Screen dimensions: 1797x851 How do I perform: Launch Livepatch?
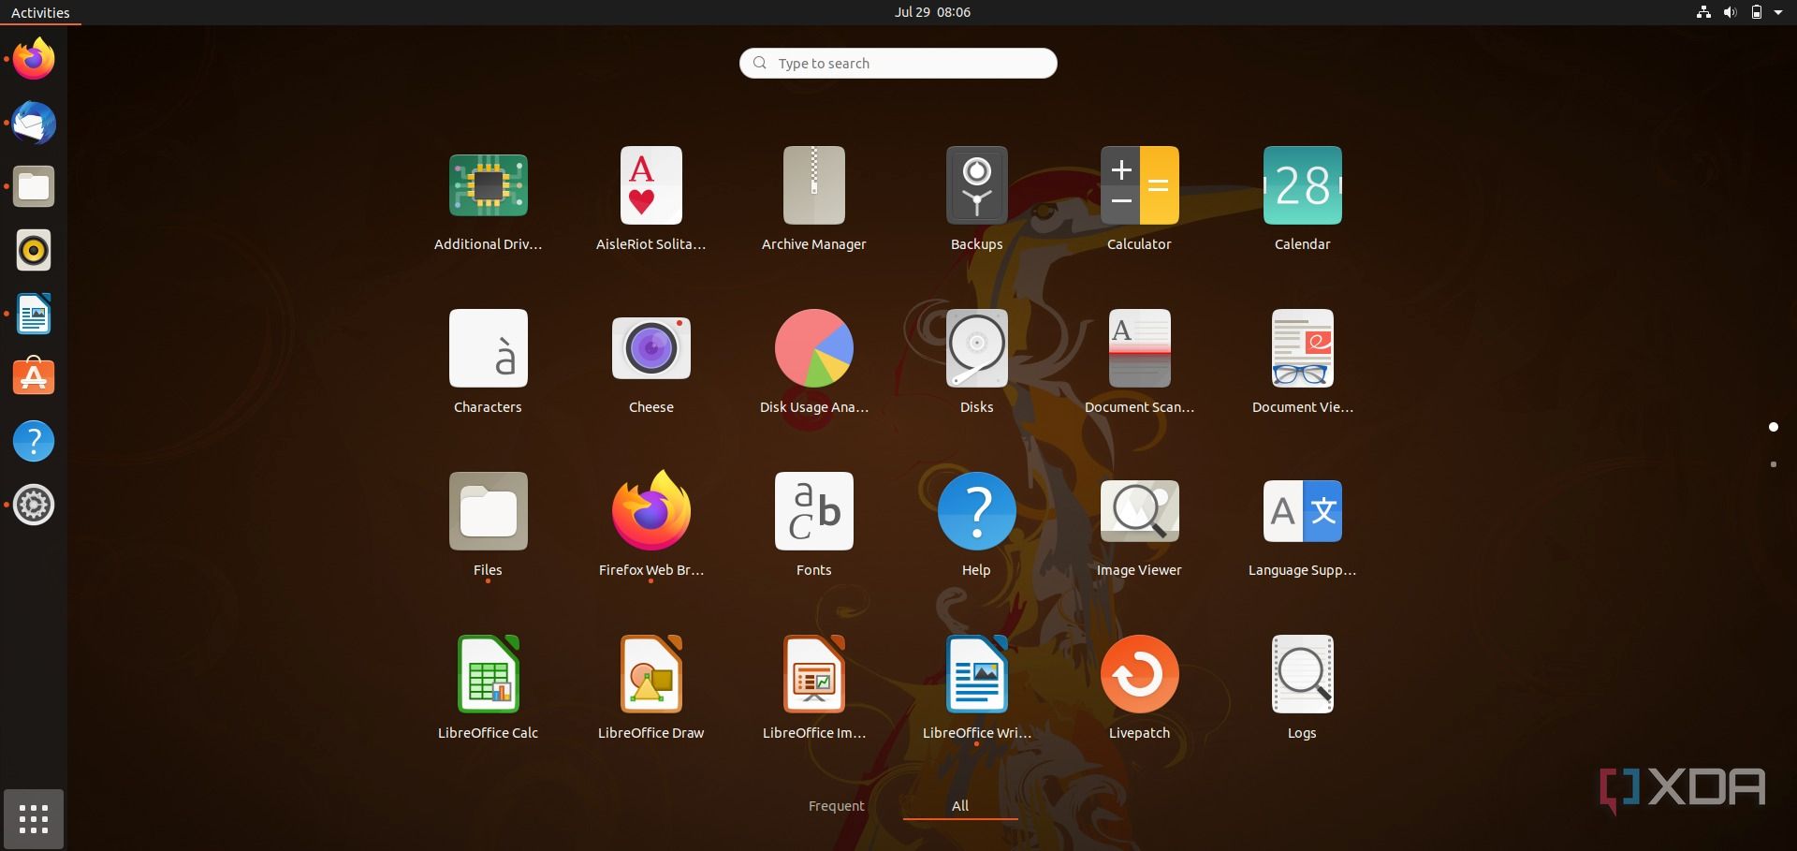(1139, 674)
